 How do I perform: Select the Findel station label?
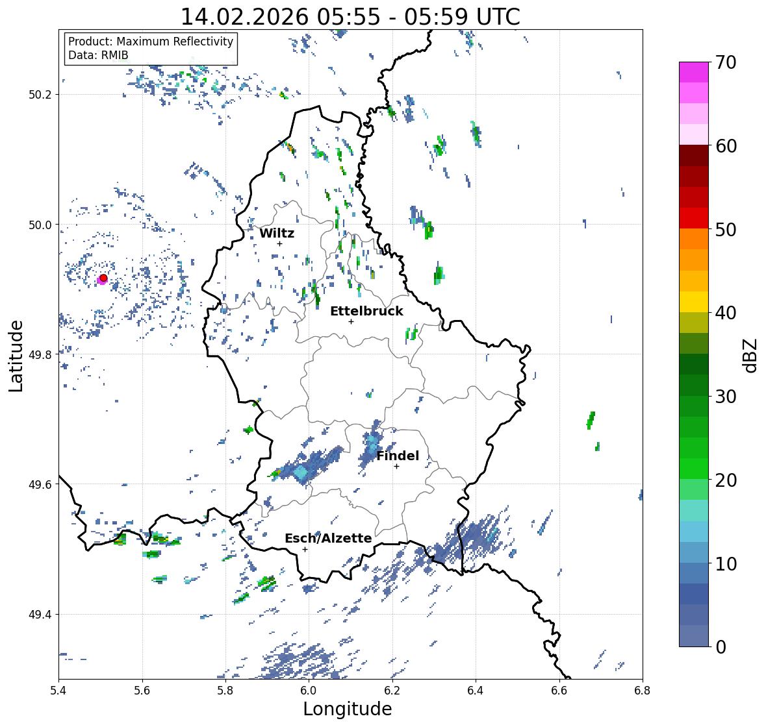tap(398, 456)
